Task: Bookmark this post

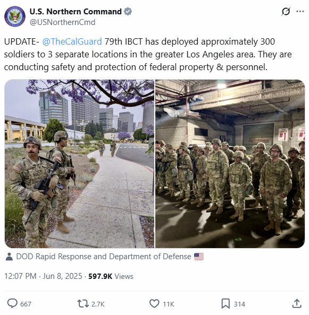Action: tap(226, 303)
